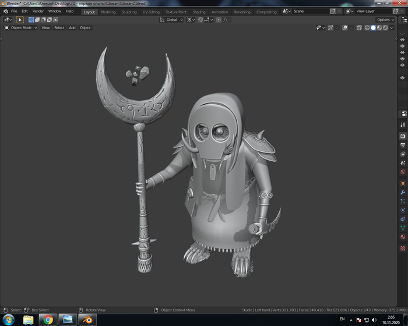Open the Options dropdown in viewport

(x=385, y=20)
